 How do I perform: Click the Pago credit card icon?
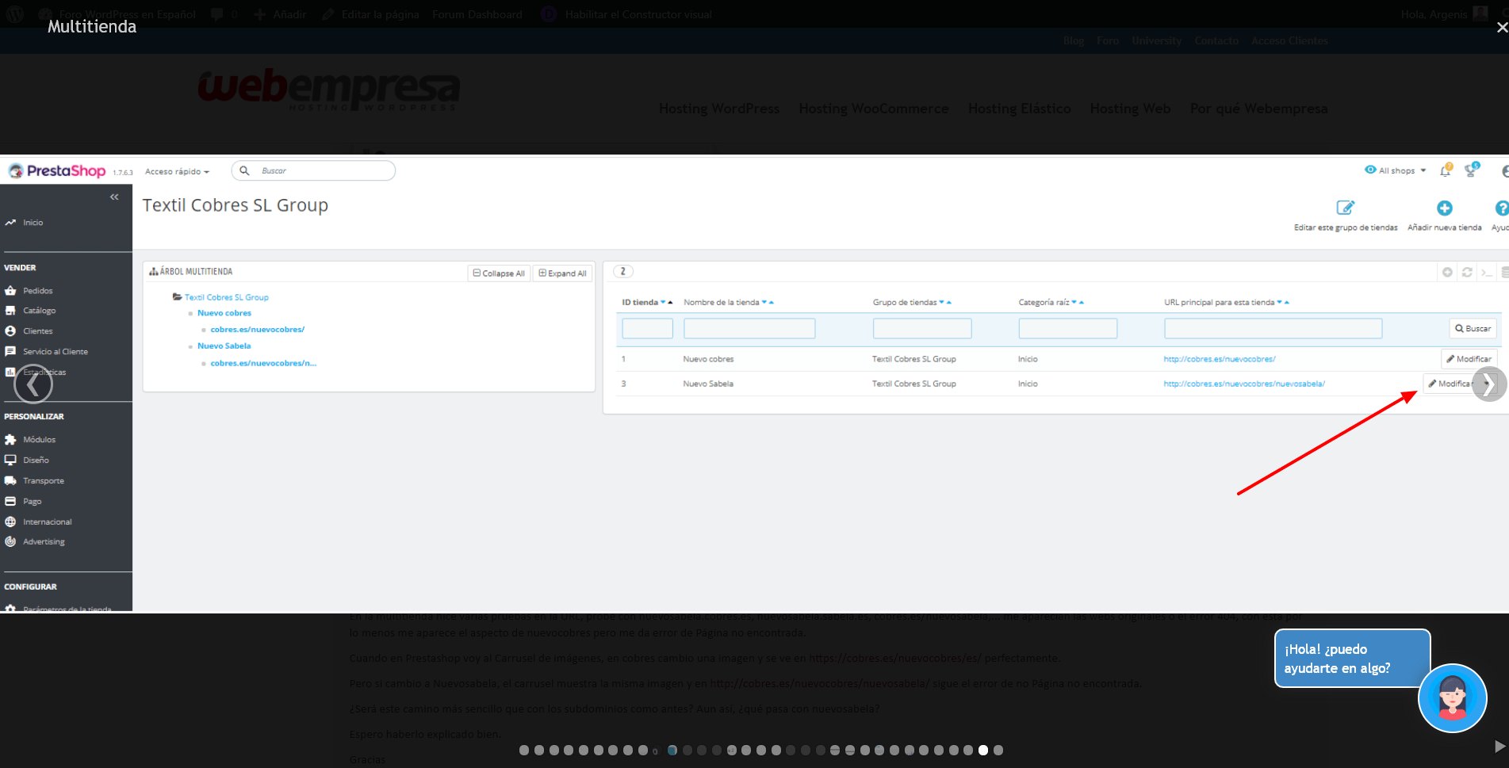[10, 502]
